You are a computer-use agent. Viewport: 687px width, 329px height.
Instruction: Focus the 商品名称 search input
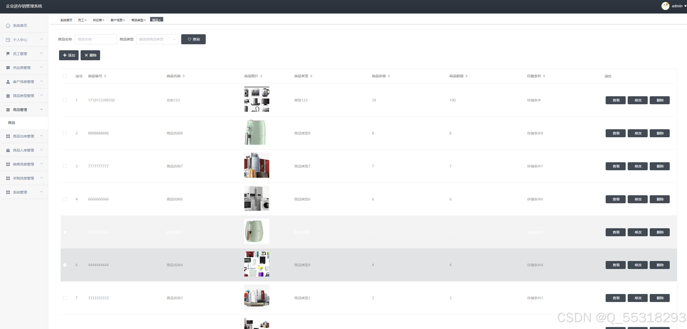coord(95,39)
